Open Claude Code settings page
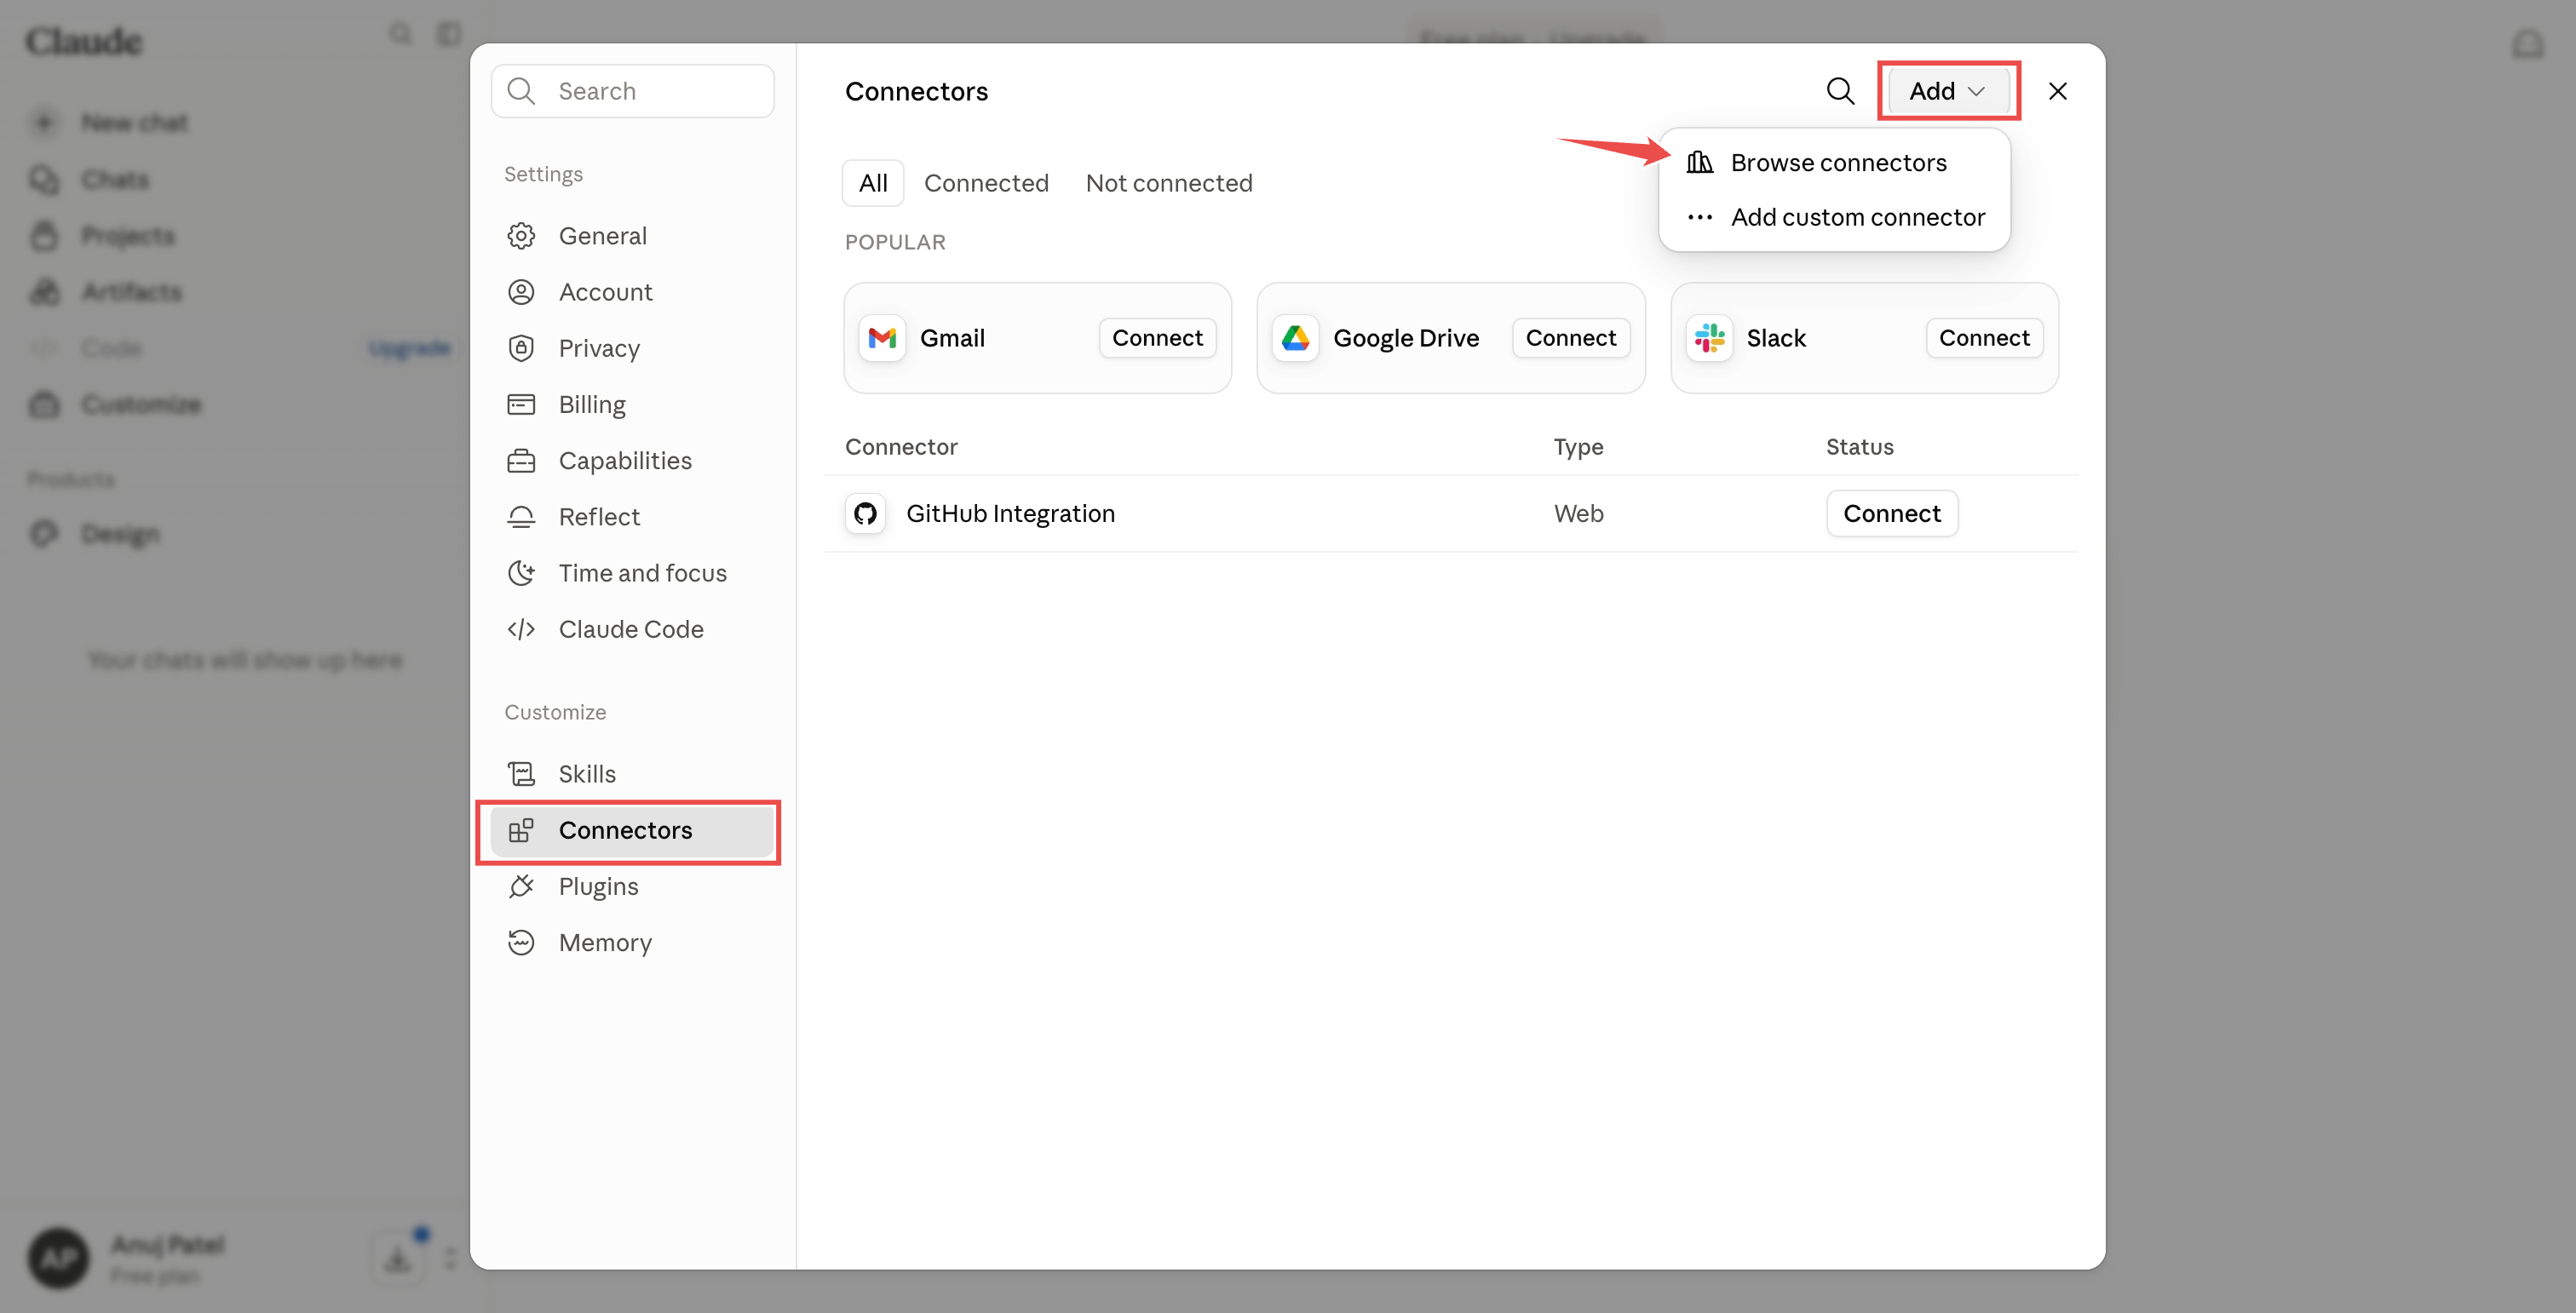 [632, 628]
